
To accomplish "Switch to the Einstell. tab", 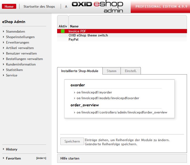I will coord(131,71).
